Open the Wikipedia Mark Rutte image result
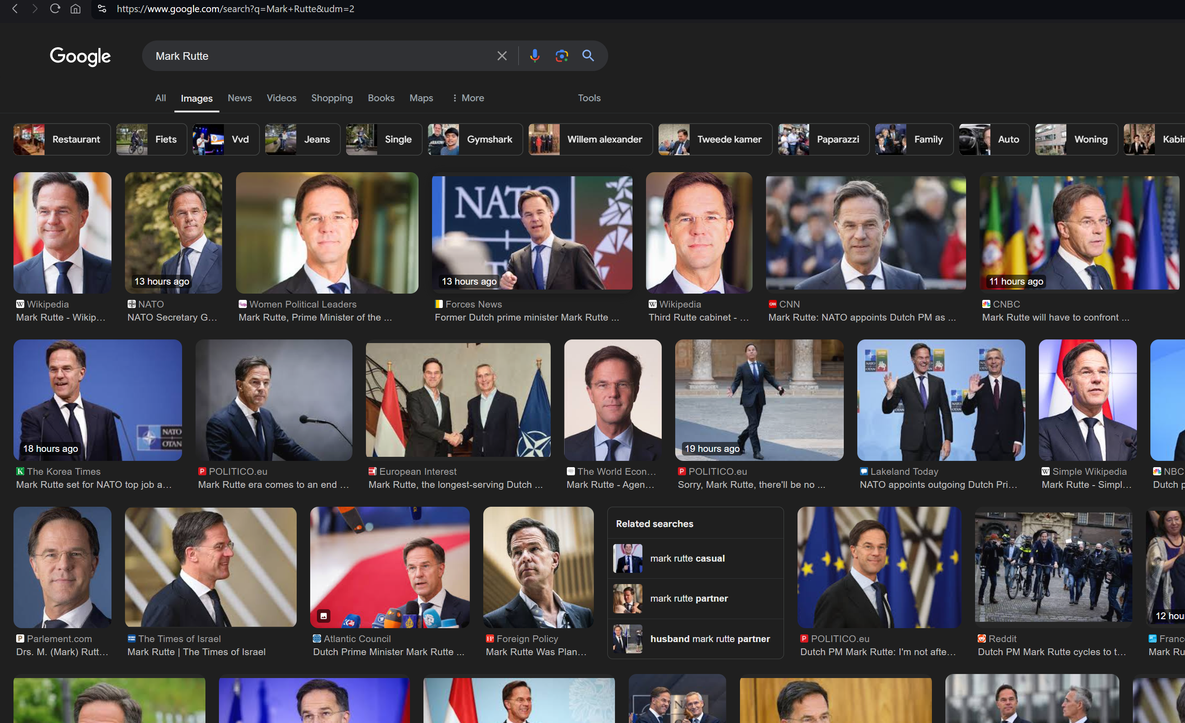1185x723 pixels. 62,233
